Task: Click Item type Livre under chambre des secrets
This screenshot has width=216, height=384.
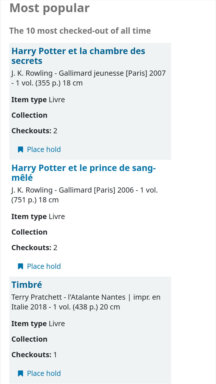Action: coord(38,100)
